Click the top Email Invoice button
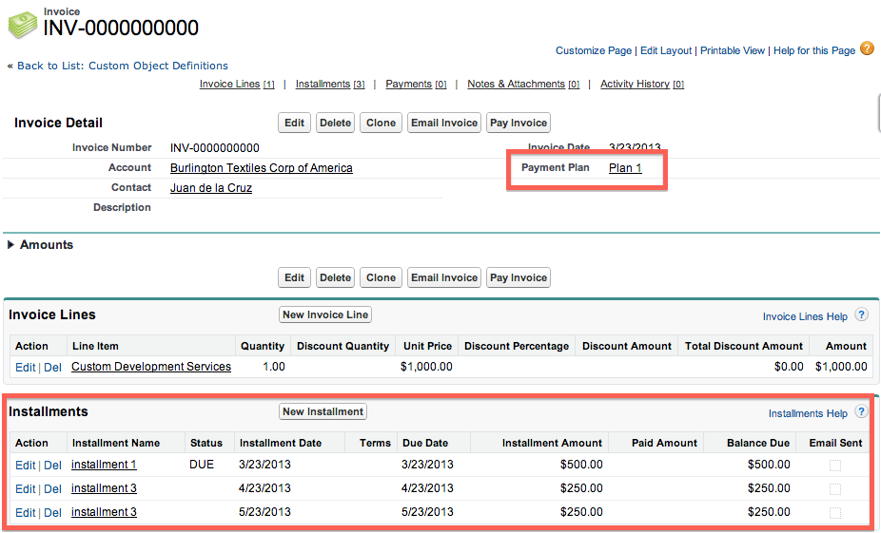 443,123
